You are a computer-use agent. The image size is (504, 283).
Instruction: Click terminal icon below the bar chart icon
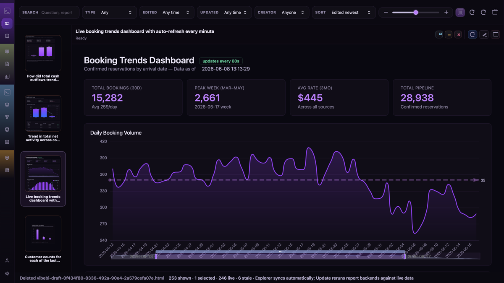[7, 92]
